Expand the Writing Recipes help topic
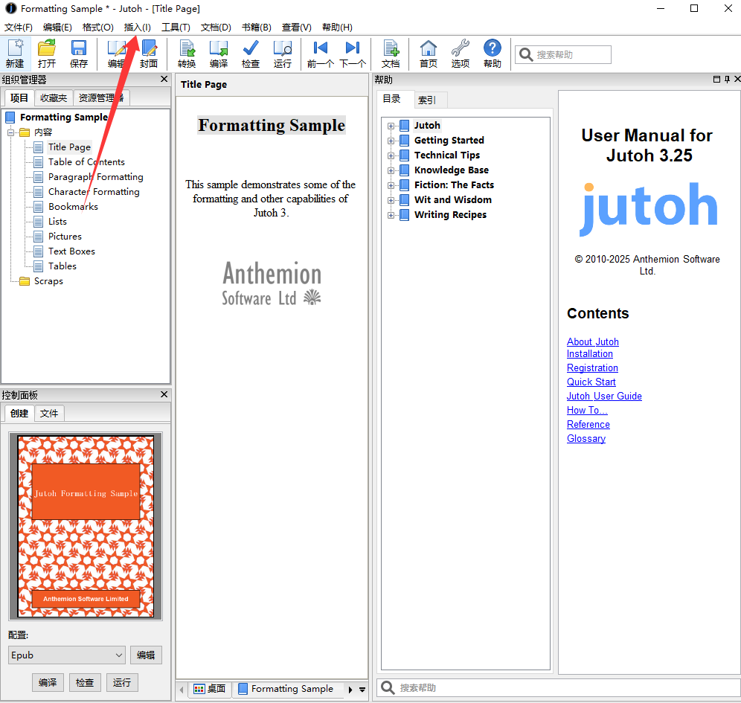 click(x=391, y=215)
